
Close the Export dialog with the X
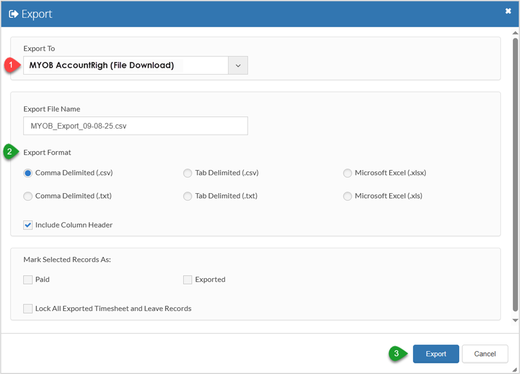click(x=508, y=11)
